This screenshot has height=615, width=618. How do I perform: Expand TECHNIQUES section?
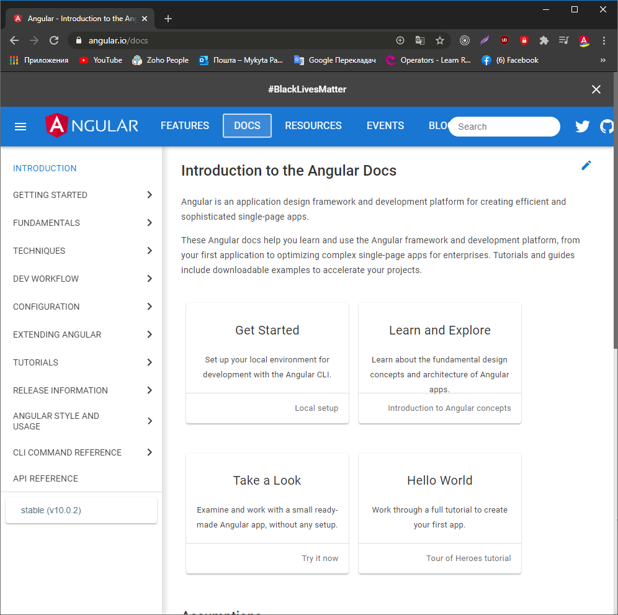click(81, 251)
